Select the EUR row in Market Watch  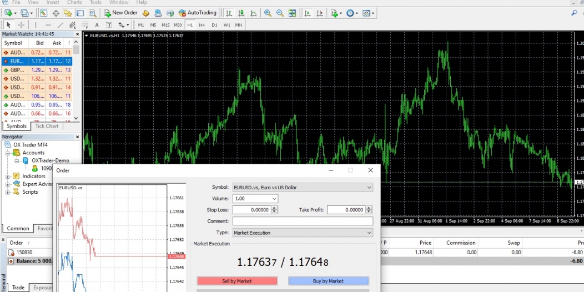(37, 62)
